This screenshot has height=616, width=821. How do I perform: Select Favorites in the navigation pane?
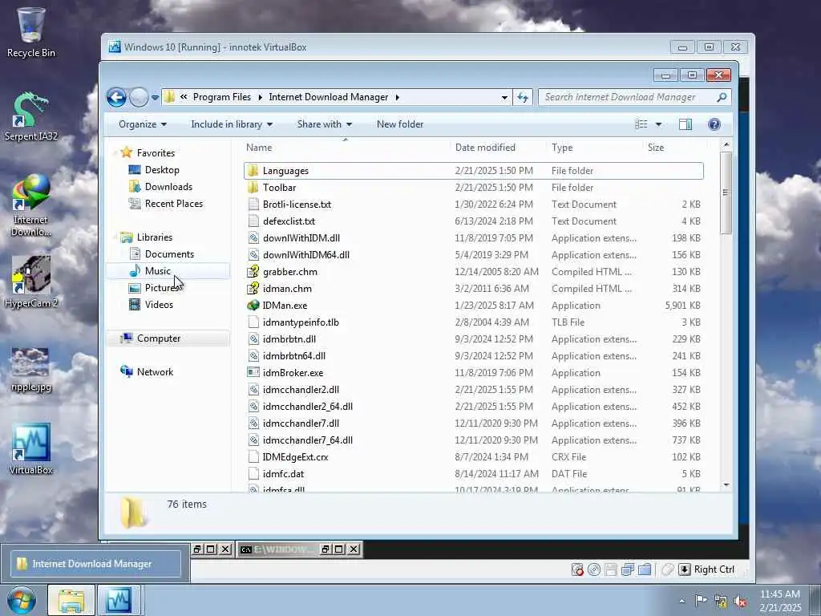coord(156,153)
